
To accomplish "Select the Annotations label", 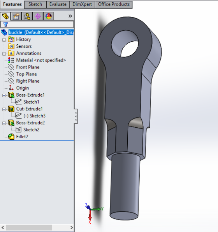I will pyautogui.click(x=29, y=53).
